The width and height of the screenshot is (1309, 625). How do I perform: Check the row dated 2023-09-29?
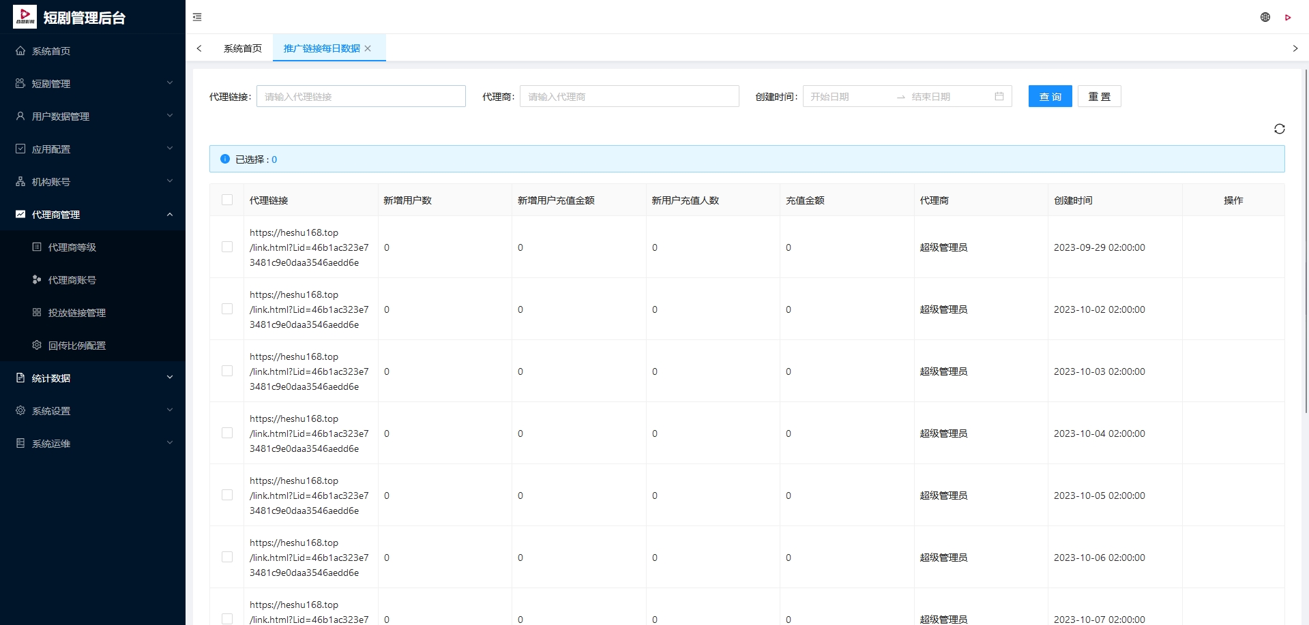(227, 247)
